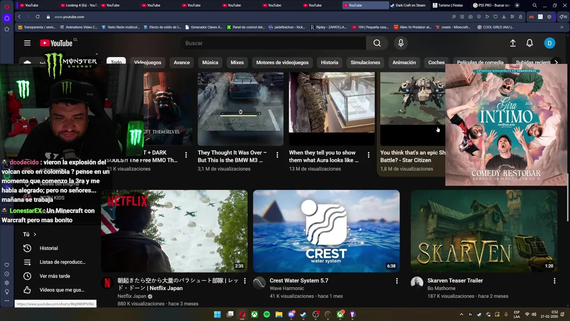Show hidden bookmarks with the double chevron

click(562, 27)
